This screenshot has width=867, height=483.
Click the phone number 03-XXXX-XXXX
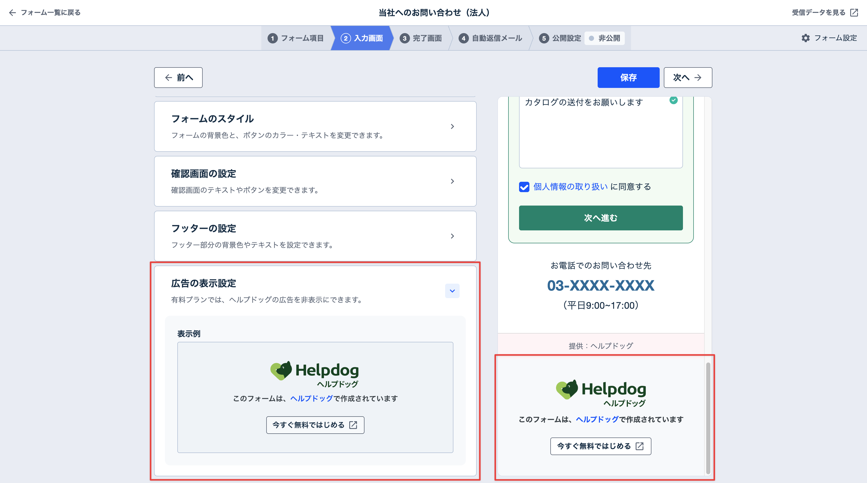click(x=600, y=286)
